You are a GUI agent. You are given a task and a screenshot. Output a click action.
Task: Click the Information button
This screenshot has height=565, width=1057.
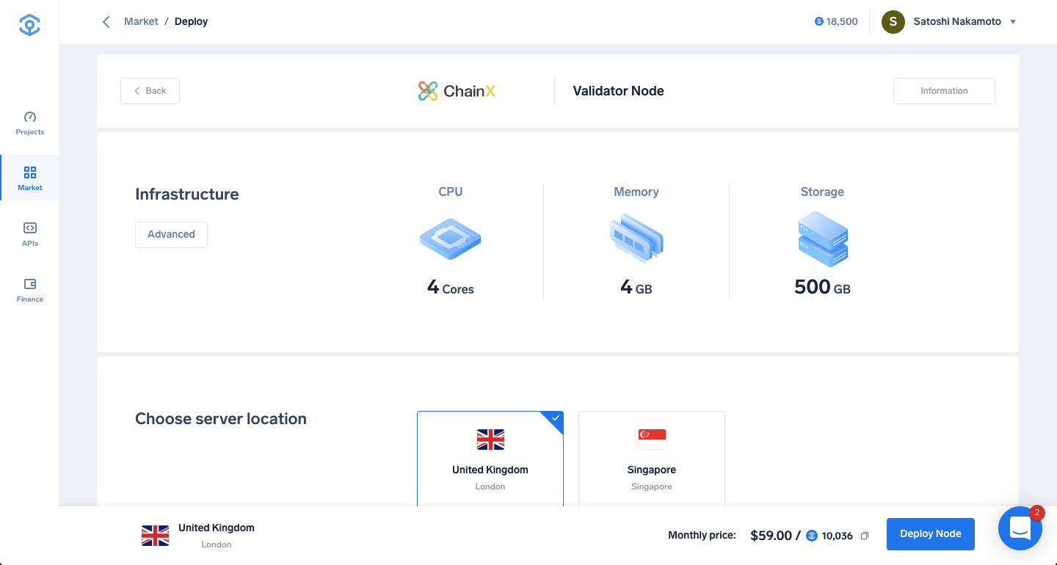click(944, 91)
